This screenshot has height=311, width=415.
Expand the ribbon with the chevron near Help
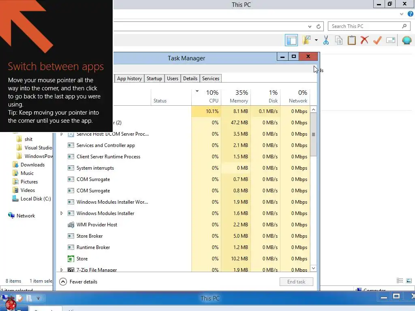pos(402,14)
